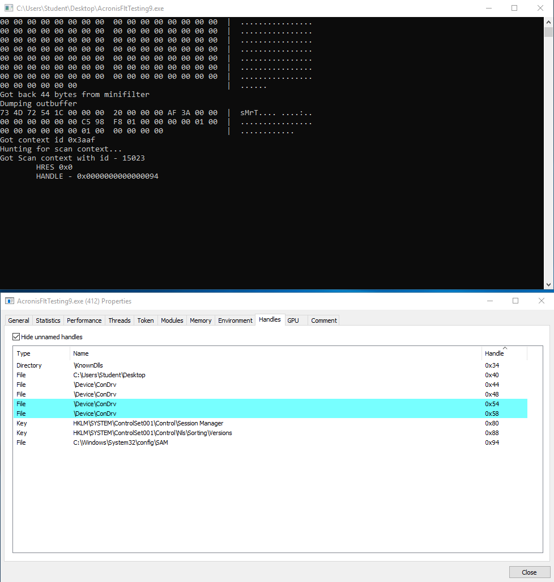The height and width of the screenshot is (582, 554).
Task: Minimize the Properties window
Action: coord(490,301)
